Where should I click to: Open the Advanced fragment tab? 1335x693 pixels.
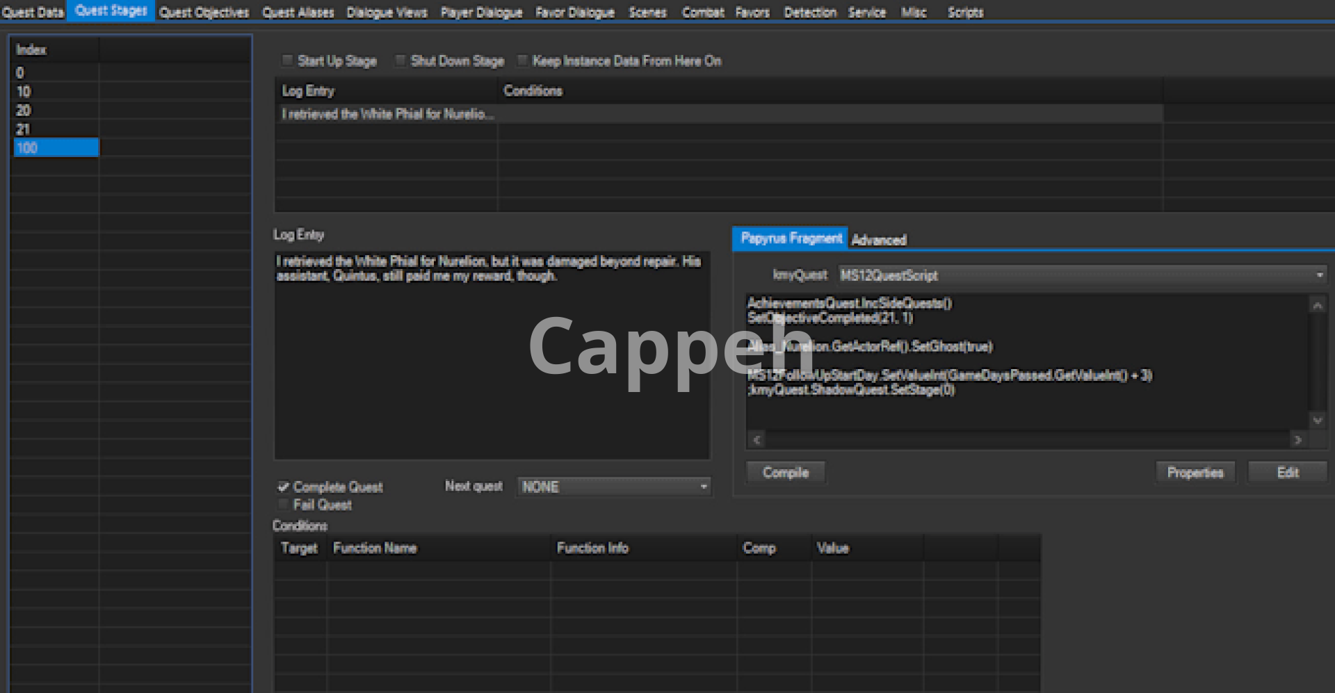pyautogui.click(x=879, y=240)
